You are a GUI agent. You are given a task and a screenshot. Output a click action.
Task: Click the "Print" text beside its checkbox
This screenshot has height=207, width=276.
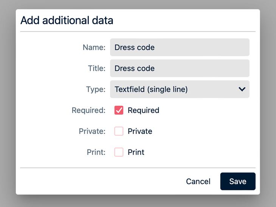pos(136,152)
